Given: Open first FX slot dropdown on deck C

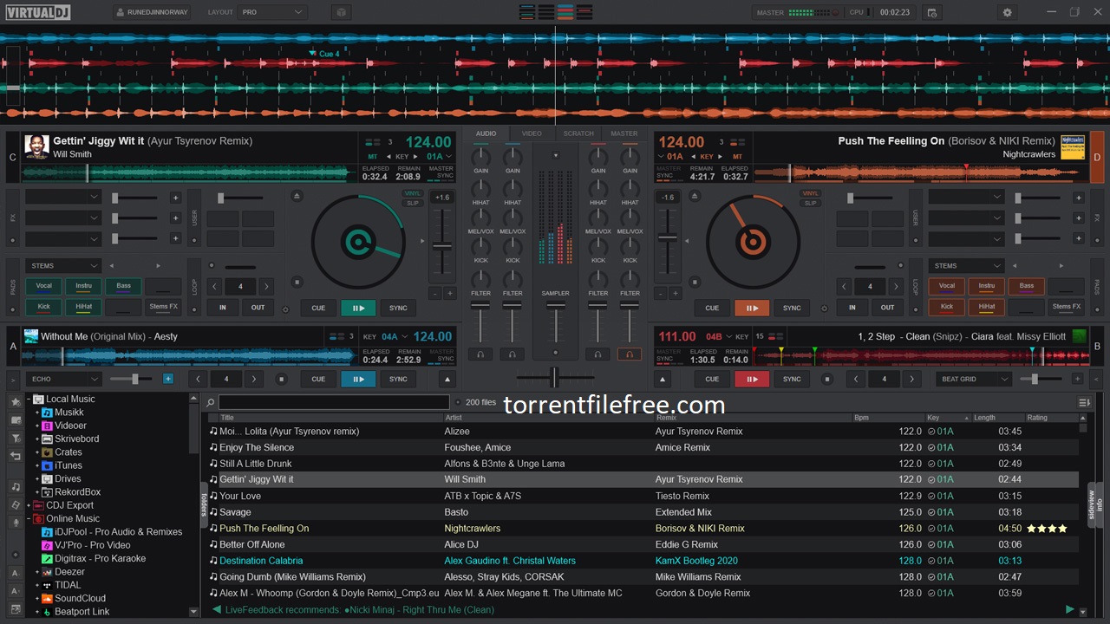Looking at the screenshot, I should [64, 198].
